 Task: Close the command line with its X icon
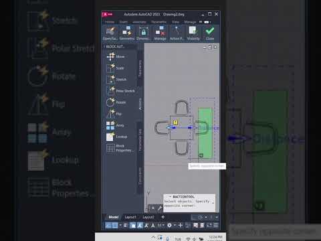(153, 208)
